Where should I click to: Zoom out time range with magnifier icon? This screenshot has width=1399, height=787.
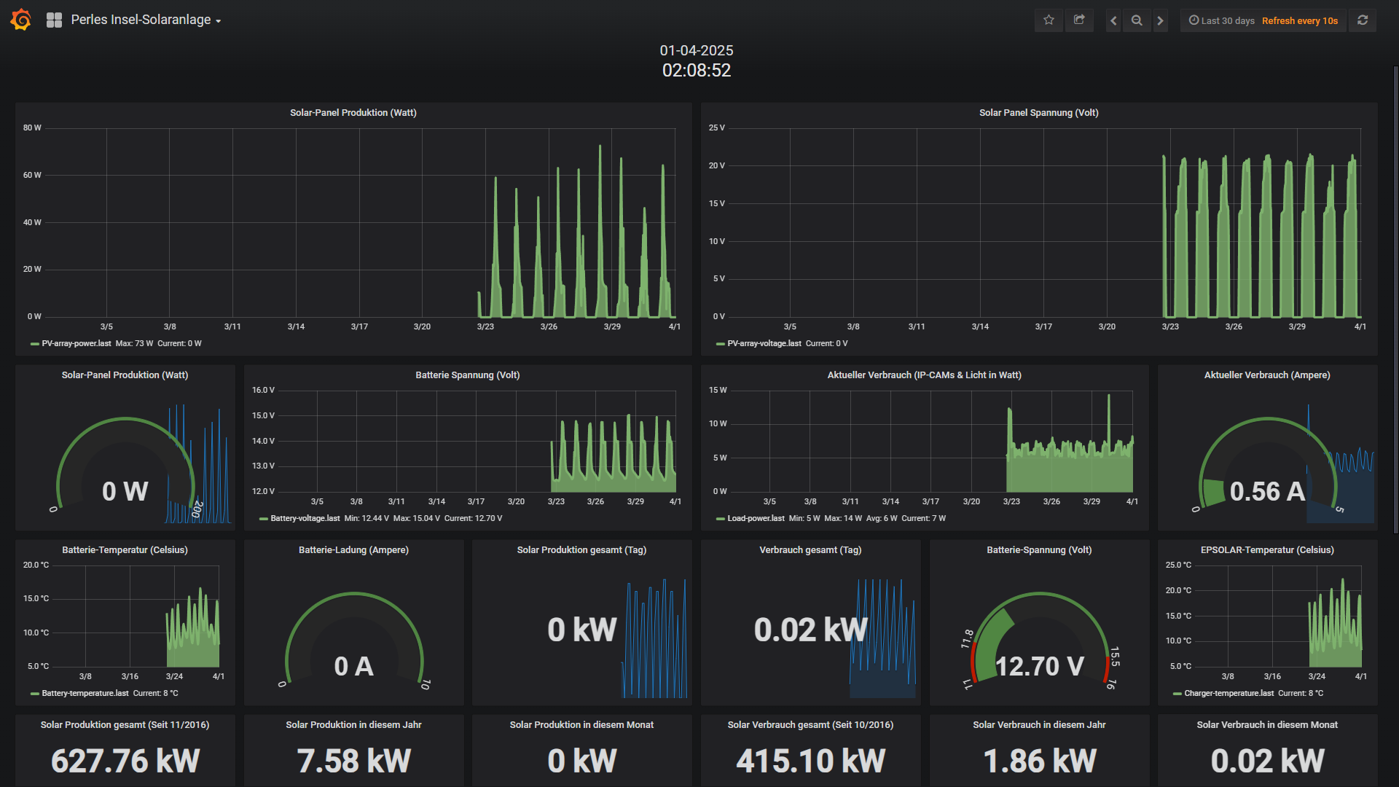click(1137, 20)
